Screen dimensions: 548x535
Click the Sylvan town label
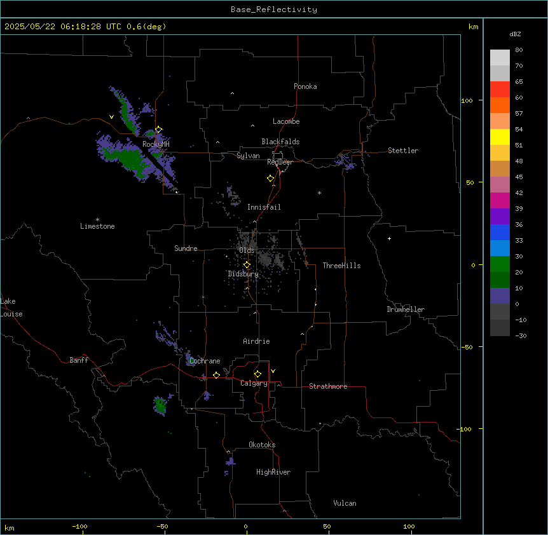[248, 156]
